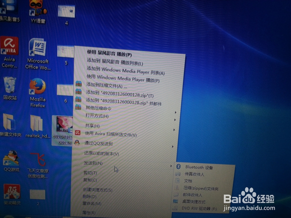This screenshot has width=291, height=218.
Task: Choose 删除(D) in context menu
Action: pyautogui.click(x=89, y=196)
